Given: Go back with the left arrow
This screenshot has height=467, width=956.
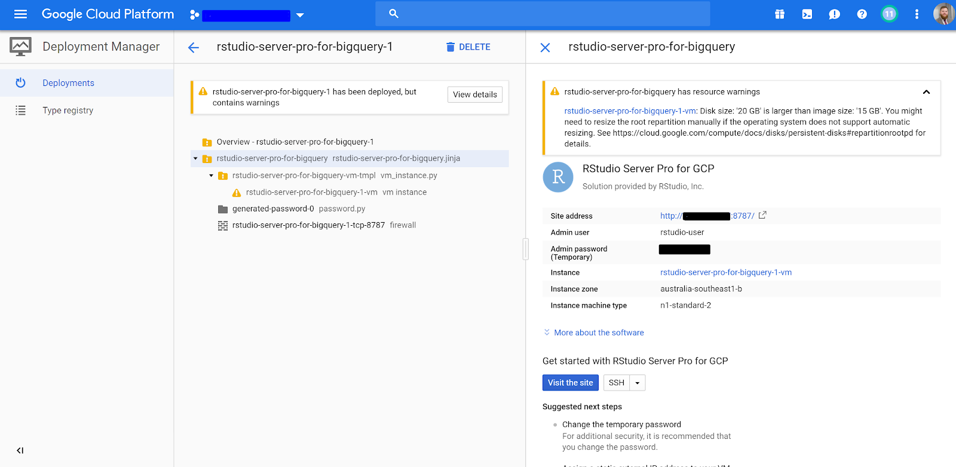Looking at the screenshot, I should tap(193, 47).
